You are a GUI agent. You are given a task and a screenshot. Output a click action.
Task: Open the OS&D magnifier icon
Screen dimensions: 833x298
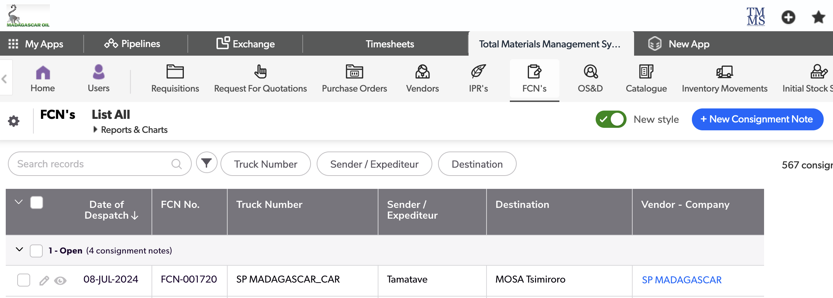tap(590, 72)
